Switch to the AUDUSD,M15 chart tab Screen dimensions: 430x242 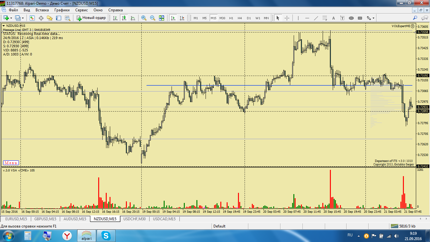[75, 219]
